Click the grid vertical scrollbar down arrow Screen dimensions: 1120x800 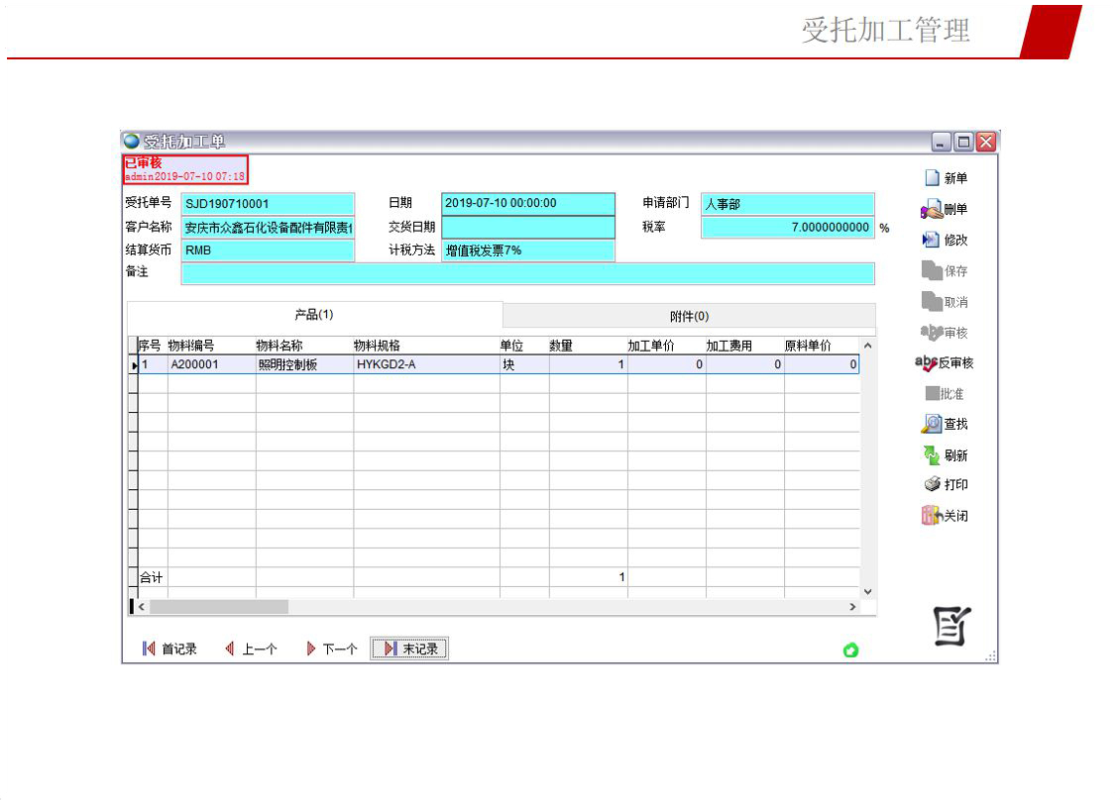point(868,591)
